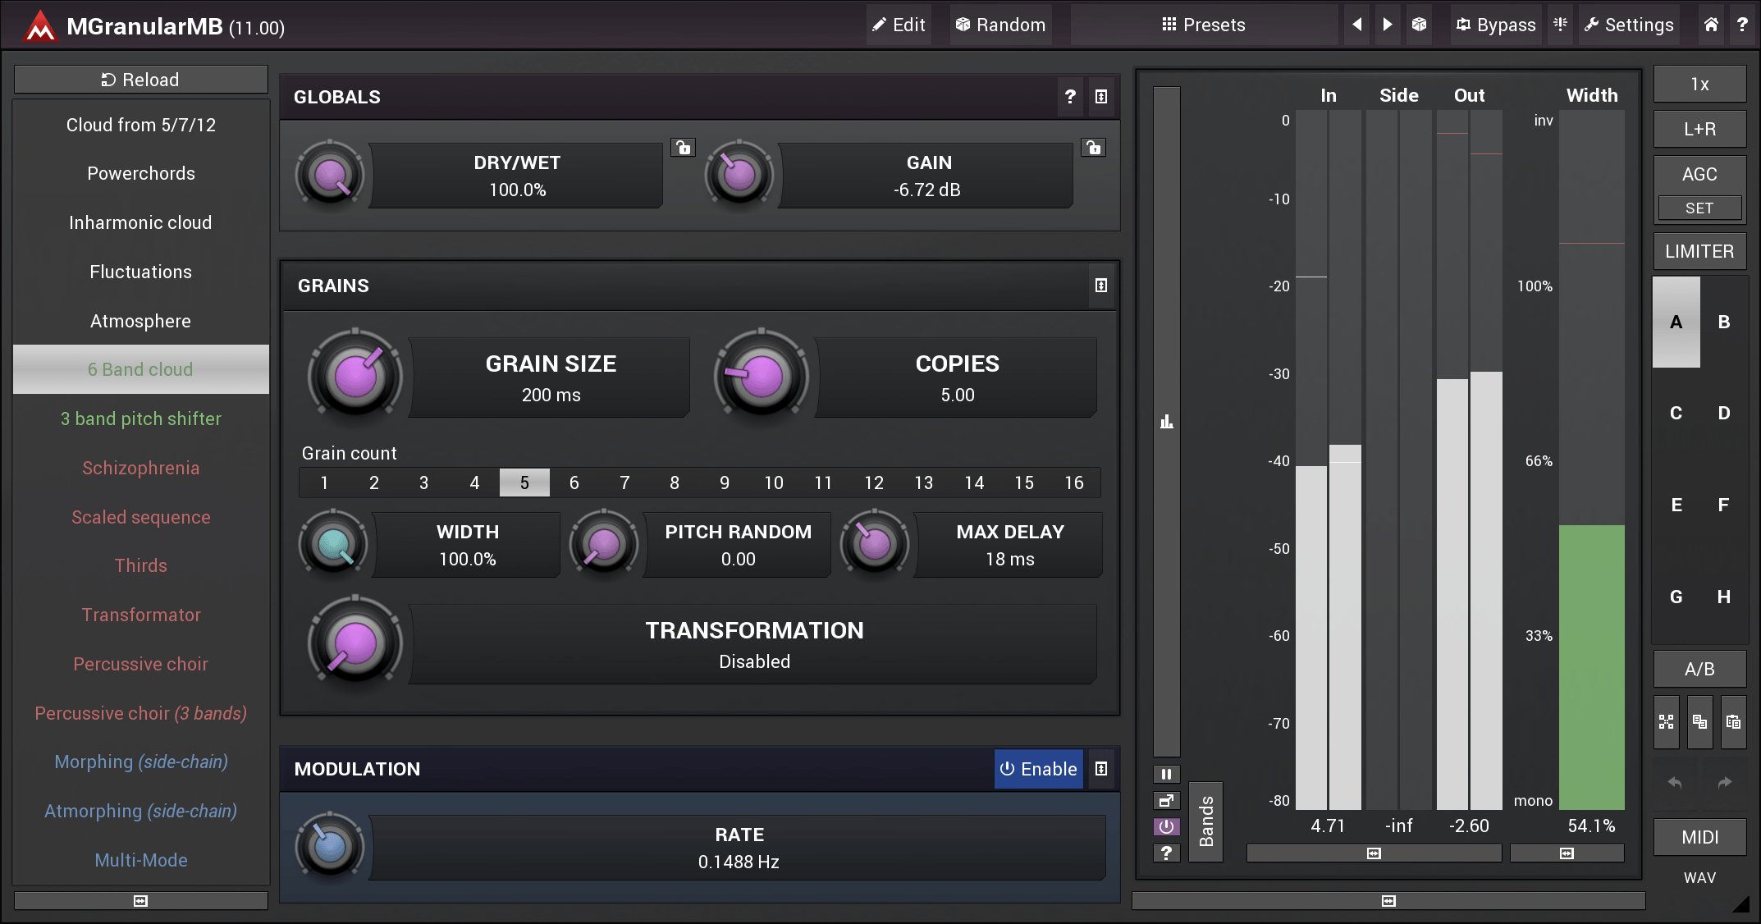1761x924 pixels.
Task: Select the Cloud from 5/7/12 preset
Action: (x=140, y=125)
